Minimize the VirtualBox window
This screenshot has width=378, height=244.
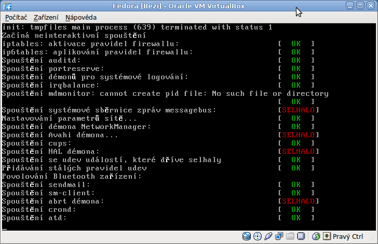coord(350,6)
